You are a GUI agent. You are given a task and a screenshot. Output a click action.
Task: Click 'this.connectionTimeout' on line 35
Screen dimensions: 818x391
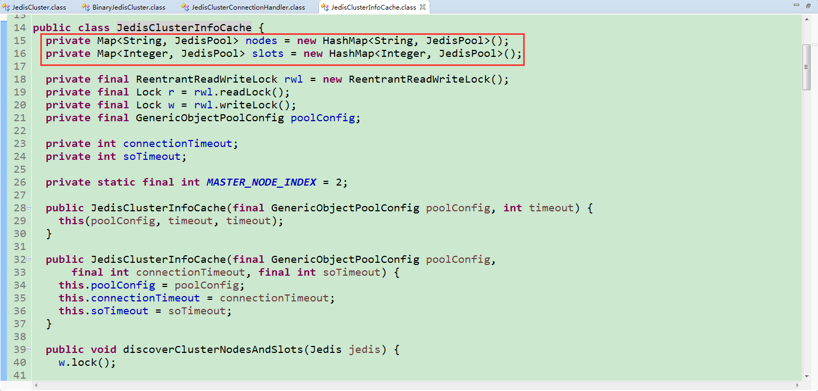coord(129,298)
